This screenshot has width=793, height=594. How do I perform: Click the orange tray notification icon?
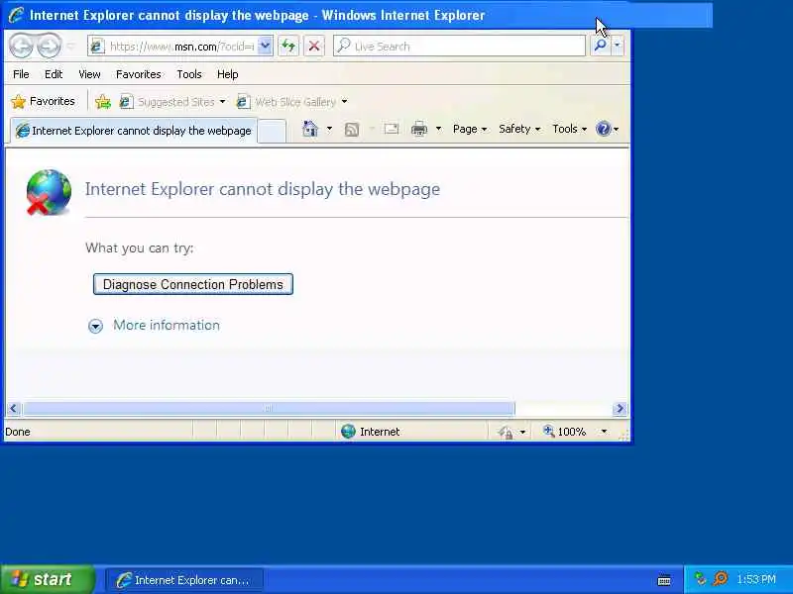point(721,579)
